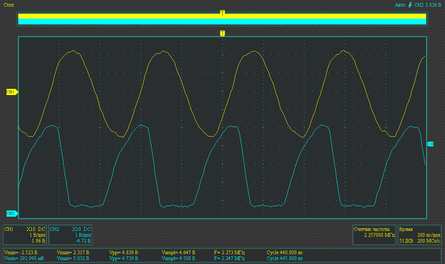The height and width of the screenshot is (264, 445).
Task: Click the frequency counter value "2.257088 МГц"
Action: [379, 235]
